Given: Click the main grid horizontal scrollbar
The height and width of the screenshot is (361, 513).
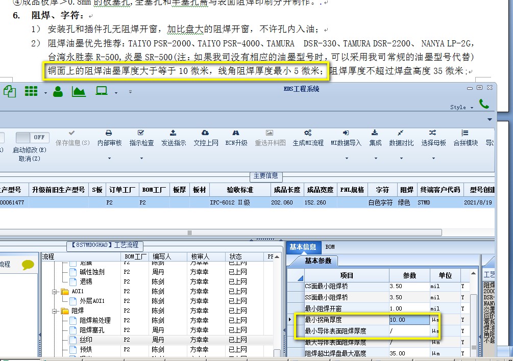Looking at the screenshot, I should point(221,233).
